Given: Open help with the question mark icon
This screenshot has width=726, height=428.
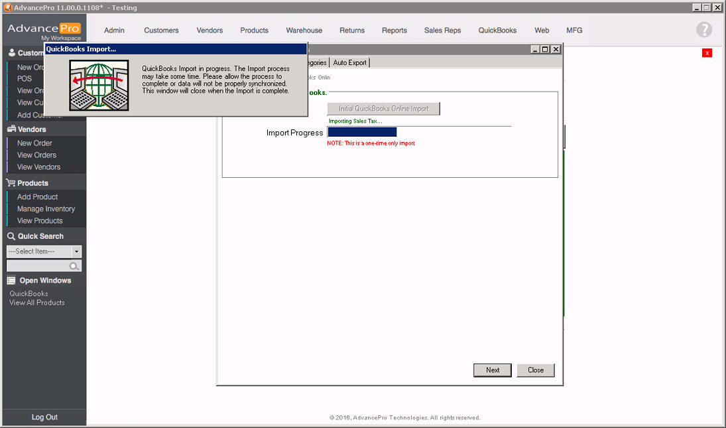Looking at the screenshot, I should tap(703, 30).
